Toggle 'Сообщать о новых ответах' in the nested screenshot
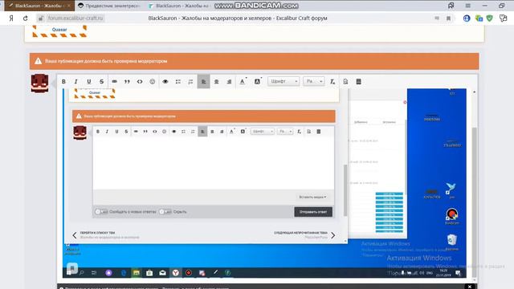514x289 pixels. [x=101, y=212]
